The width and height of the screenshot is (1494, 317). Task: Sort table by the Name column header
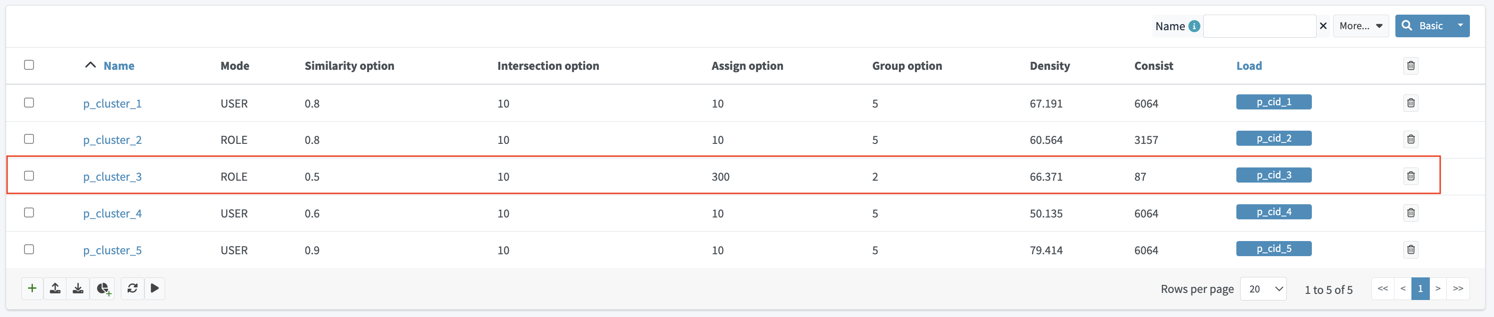(119, 66)
